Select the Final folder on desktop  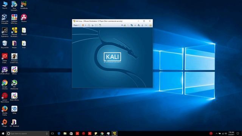tap(24, 45)
